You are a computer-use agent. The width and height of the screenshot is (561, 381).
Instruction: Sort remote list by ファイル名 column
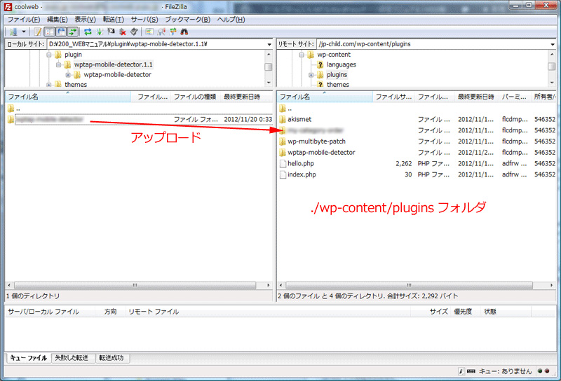pyautogui.click(x=325, y=97)
